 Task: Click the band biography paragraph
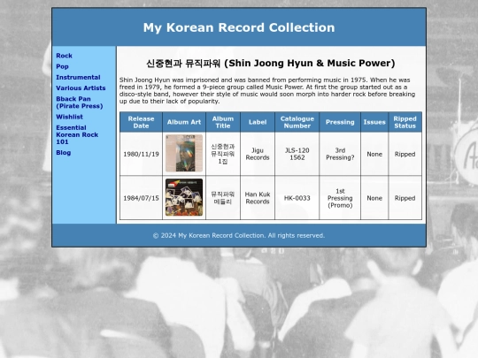(267, 90)
